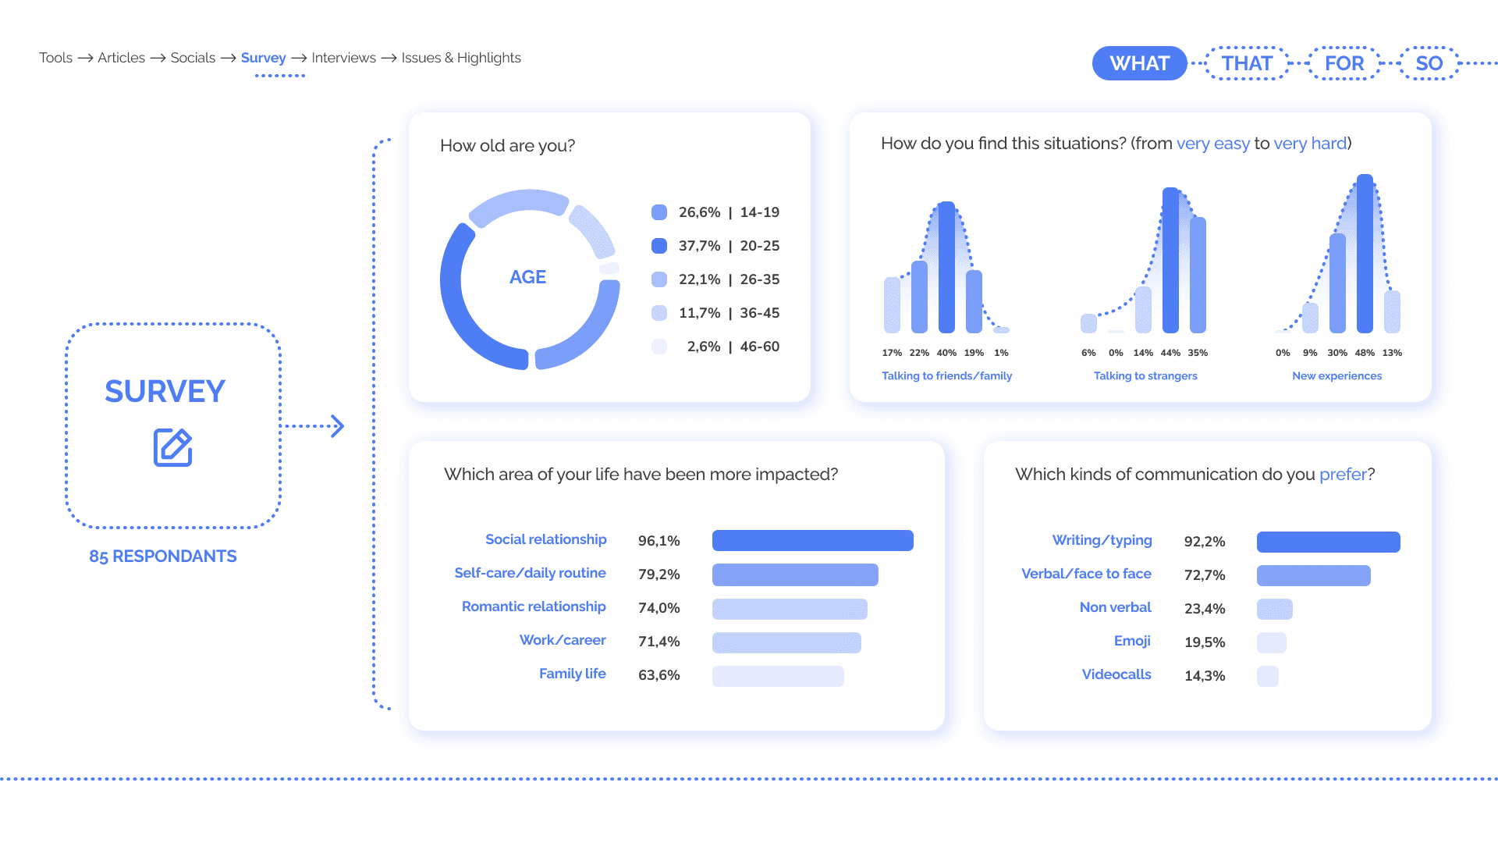Open the Socials breadcrumb step
Screen dimensions: 1498x843
pyautogui.click(x=193, y=58)
